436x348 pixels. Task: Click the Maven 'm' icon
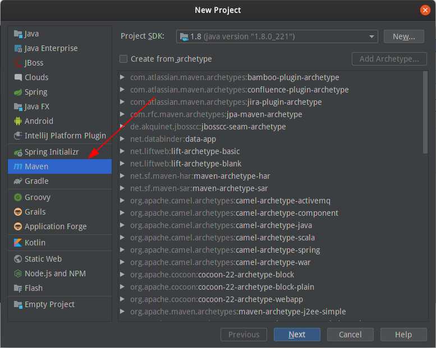point(18,166)
